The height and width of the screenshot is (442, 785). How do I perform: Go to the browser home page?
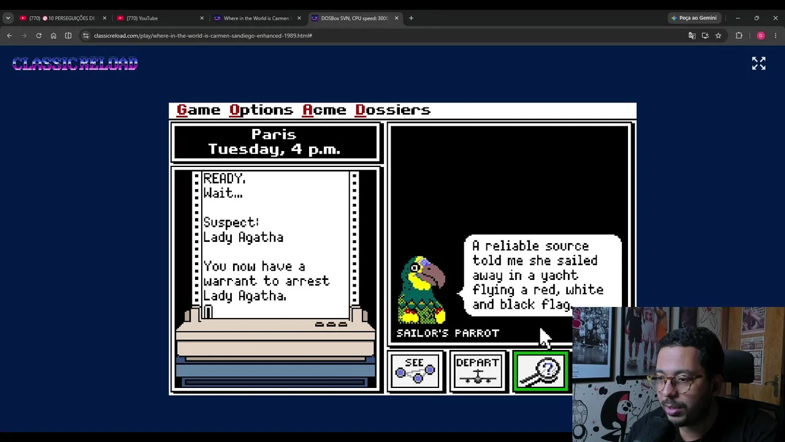pyautogui.click(x=53, y=36)
